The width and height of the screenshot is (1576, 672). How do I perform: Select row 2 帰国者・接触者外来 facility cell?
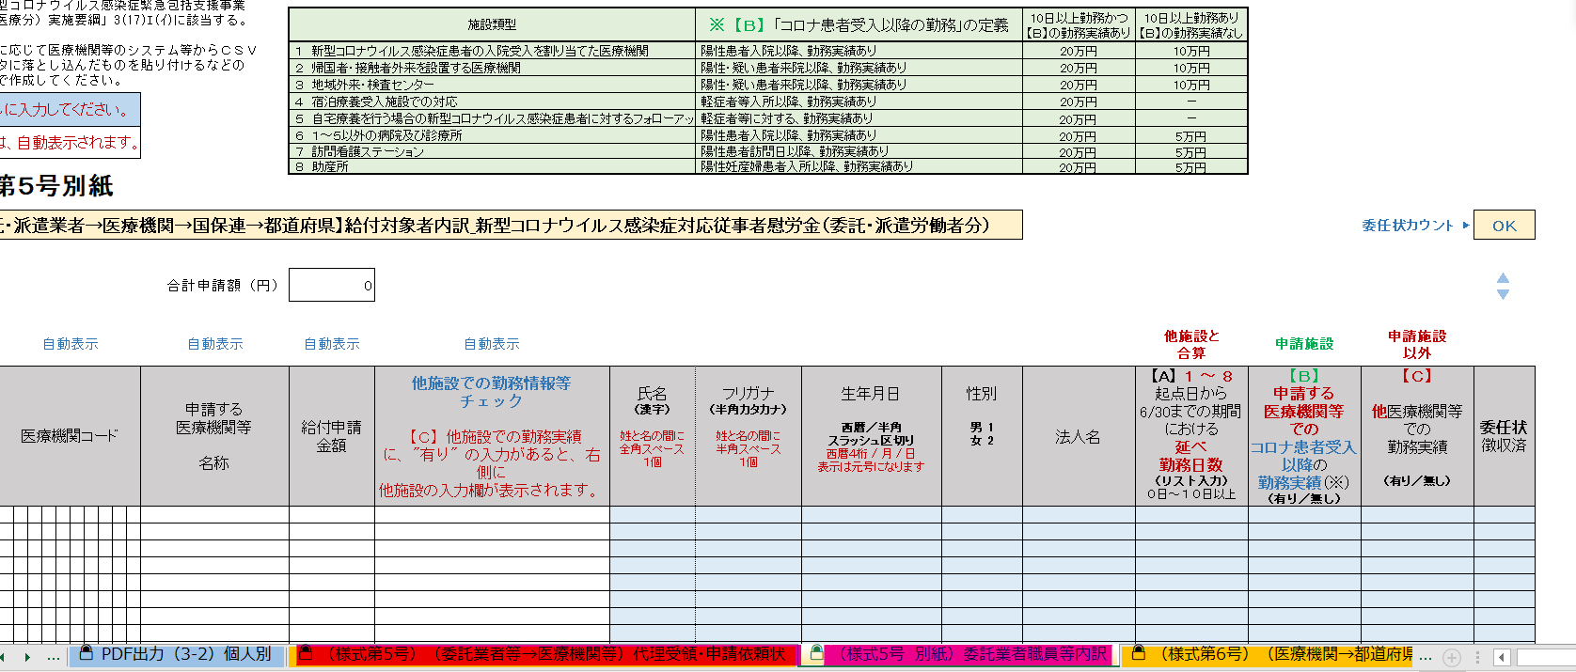tap(492, 68)
